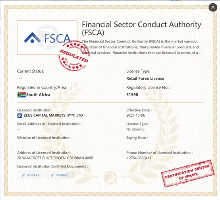Select the license number 51598
The height and width of the screenshot is (200, 220).
[132, 95]
